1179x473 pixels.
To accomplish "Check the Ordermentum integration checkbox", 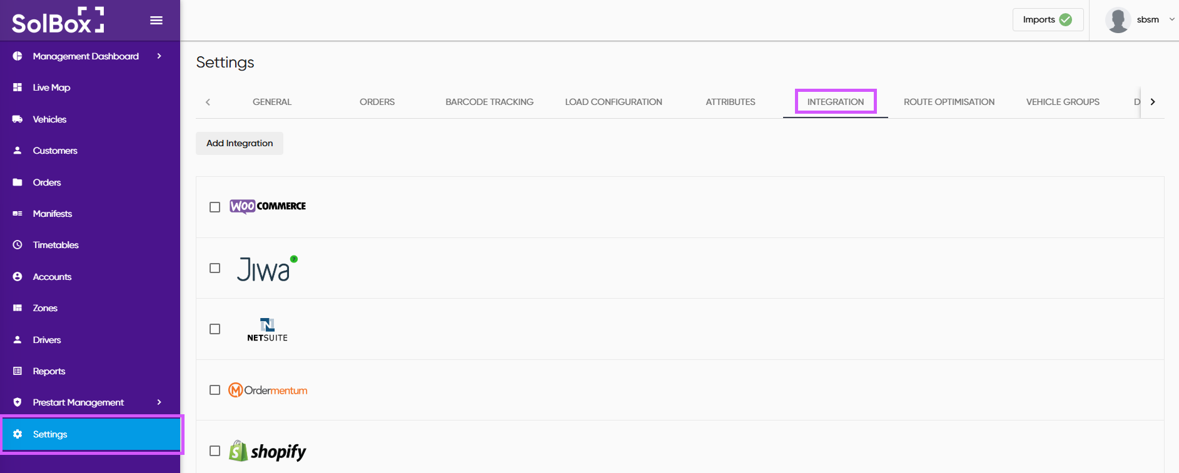I will click(x=215, y=390).
